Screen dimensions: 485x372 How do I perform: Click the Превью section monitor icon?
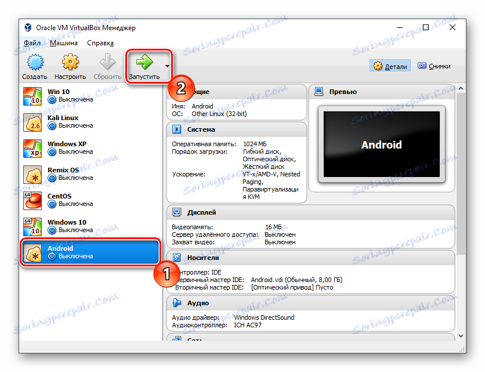(319, 92)
